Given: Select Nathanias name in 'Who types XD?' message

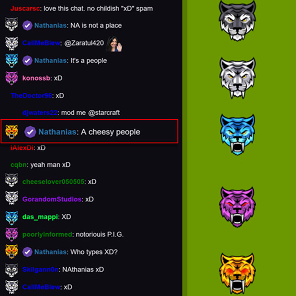Looking at the screenshot, I should (50, 252).
